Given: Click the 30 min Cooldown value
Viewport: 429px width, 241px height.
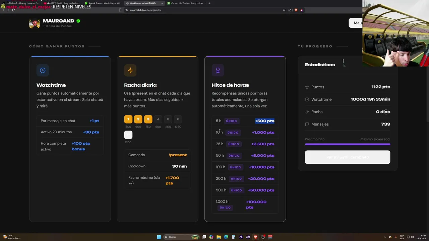Looking at the screenshot, I should click(x=179, y=166).
